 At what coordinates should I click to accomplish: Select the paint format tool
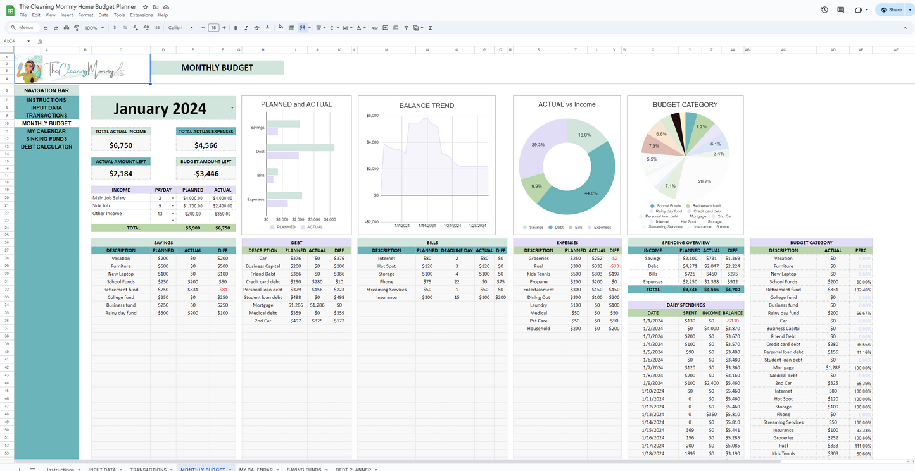click(77, 28)
